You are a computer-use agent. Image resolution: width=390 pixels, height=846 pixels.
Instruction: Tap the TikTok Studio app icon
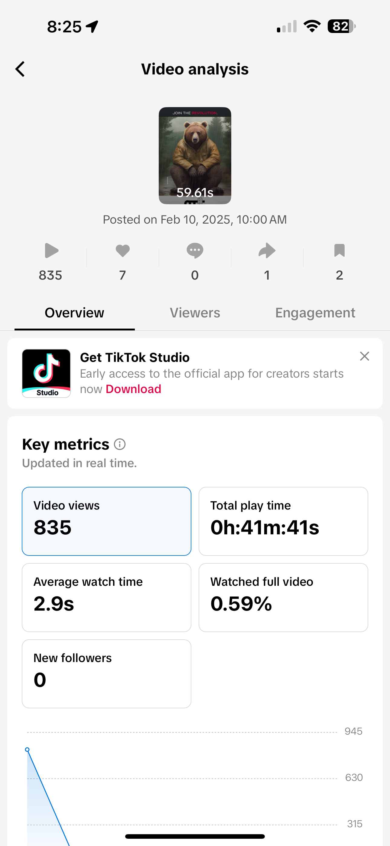coord(46,373)
